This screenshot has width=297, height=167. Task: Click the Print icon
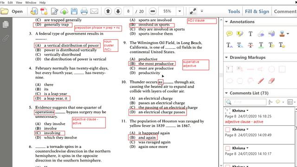tap(84, 11)
